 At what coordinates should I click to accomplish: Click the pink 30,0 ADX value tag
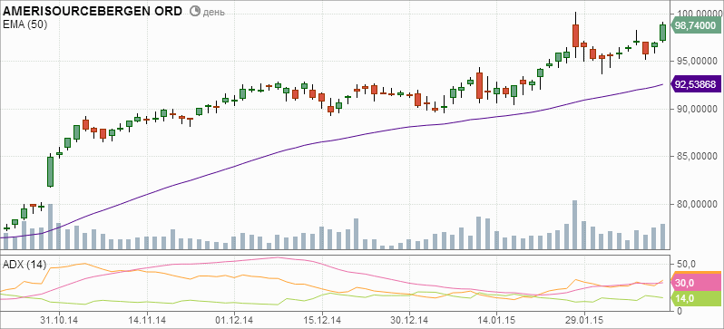pos(696,283)
